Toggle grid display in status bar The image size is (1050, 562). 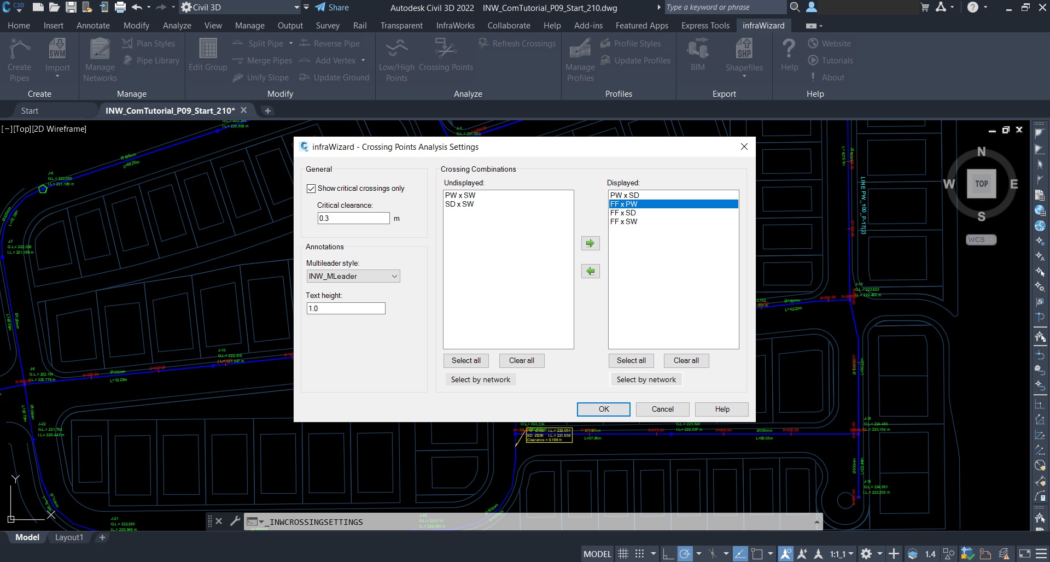click(x=623, y=554)
